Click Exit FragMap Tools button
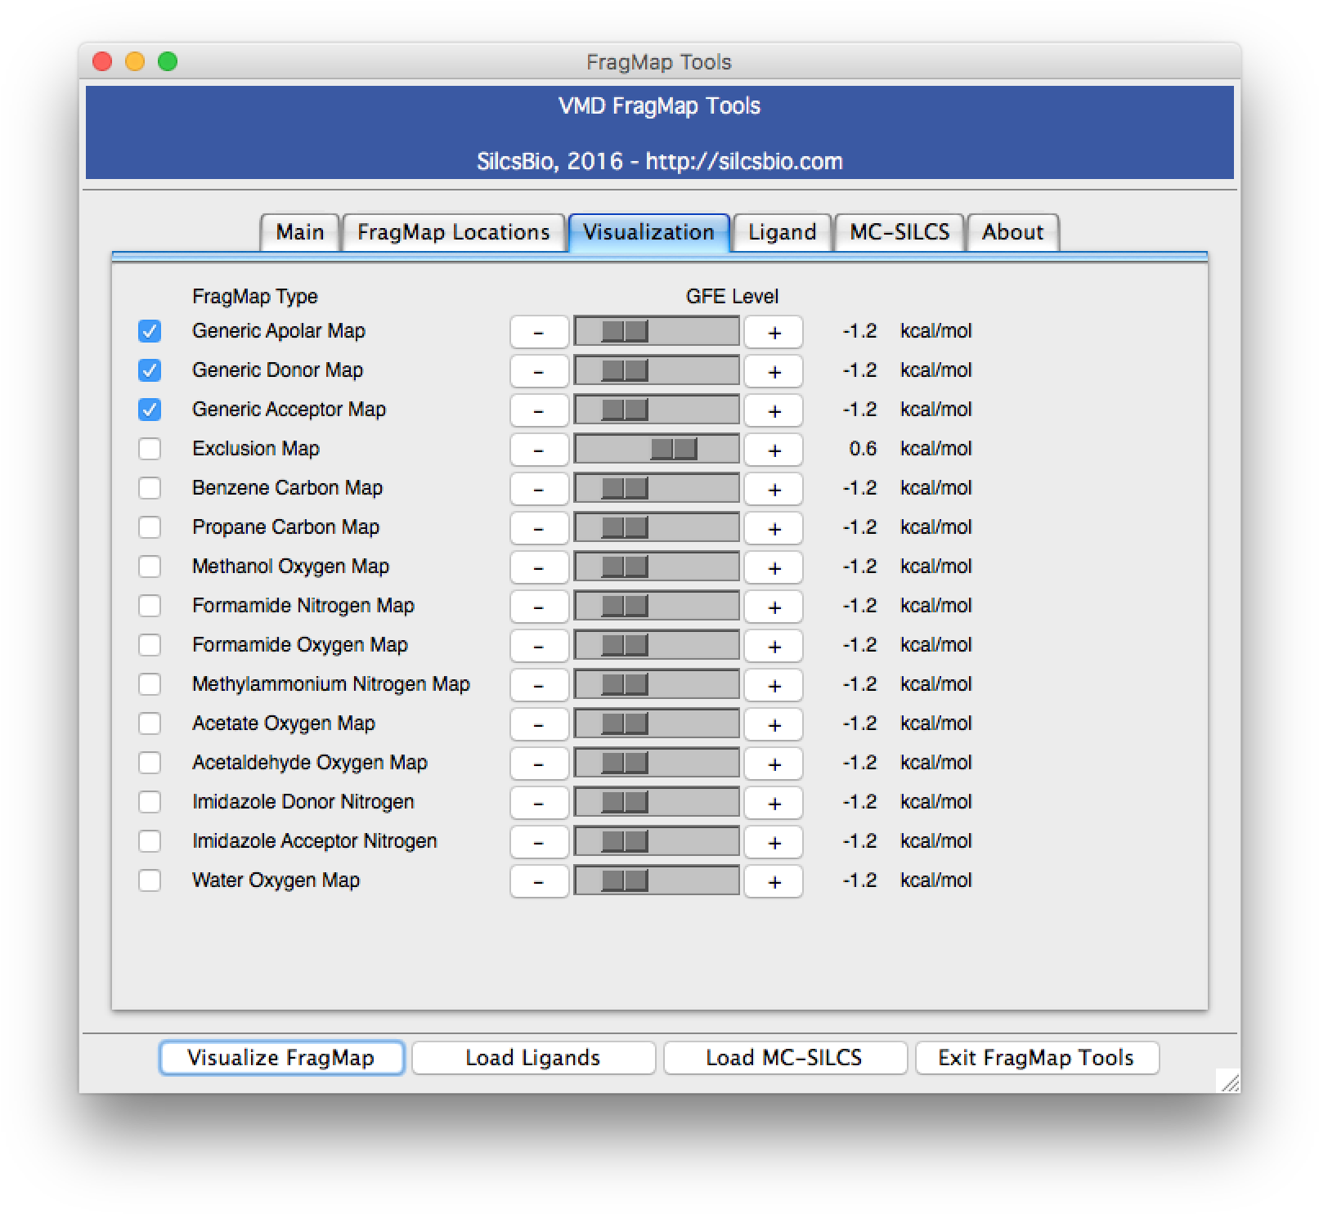Screen dimensions: 1319x1214 [1037, 1058]
